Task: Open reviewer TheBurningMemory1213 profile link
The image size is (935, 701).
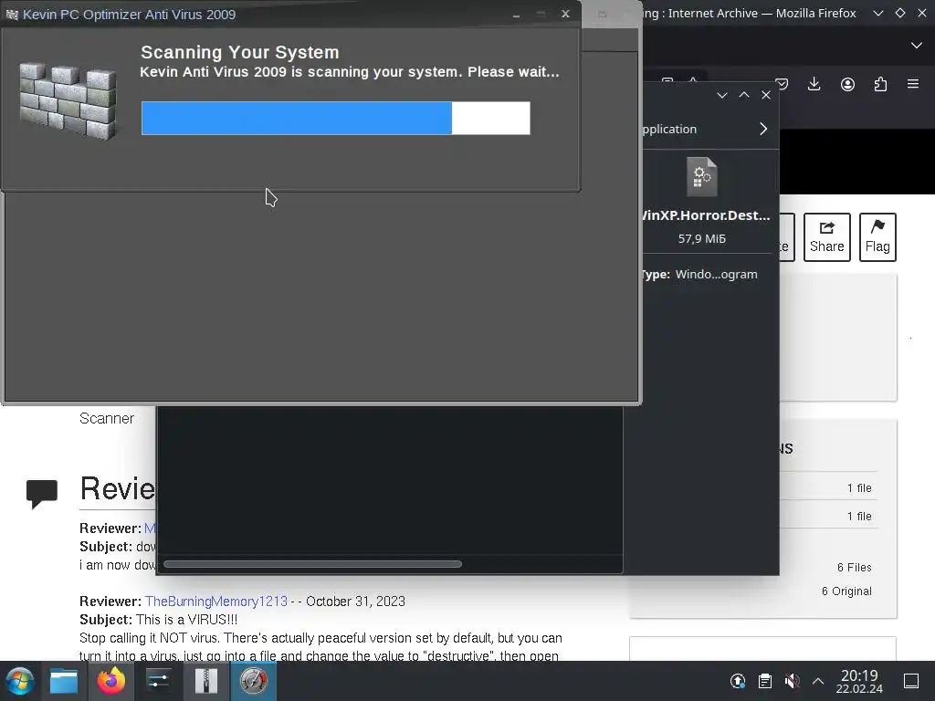Action: coord(216,601)
